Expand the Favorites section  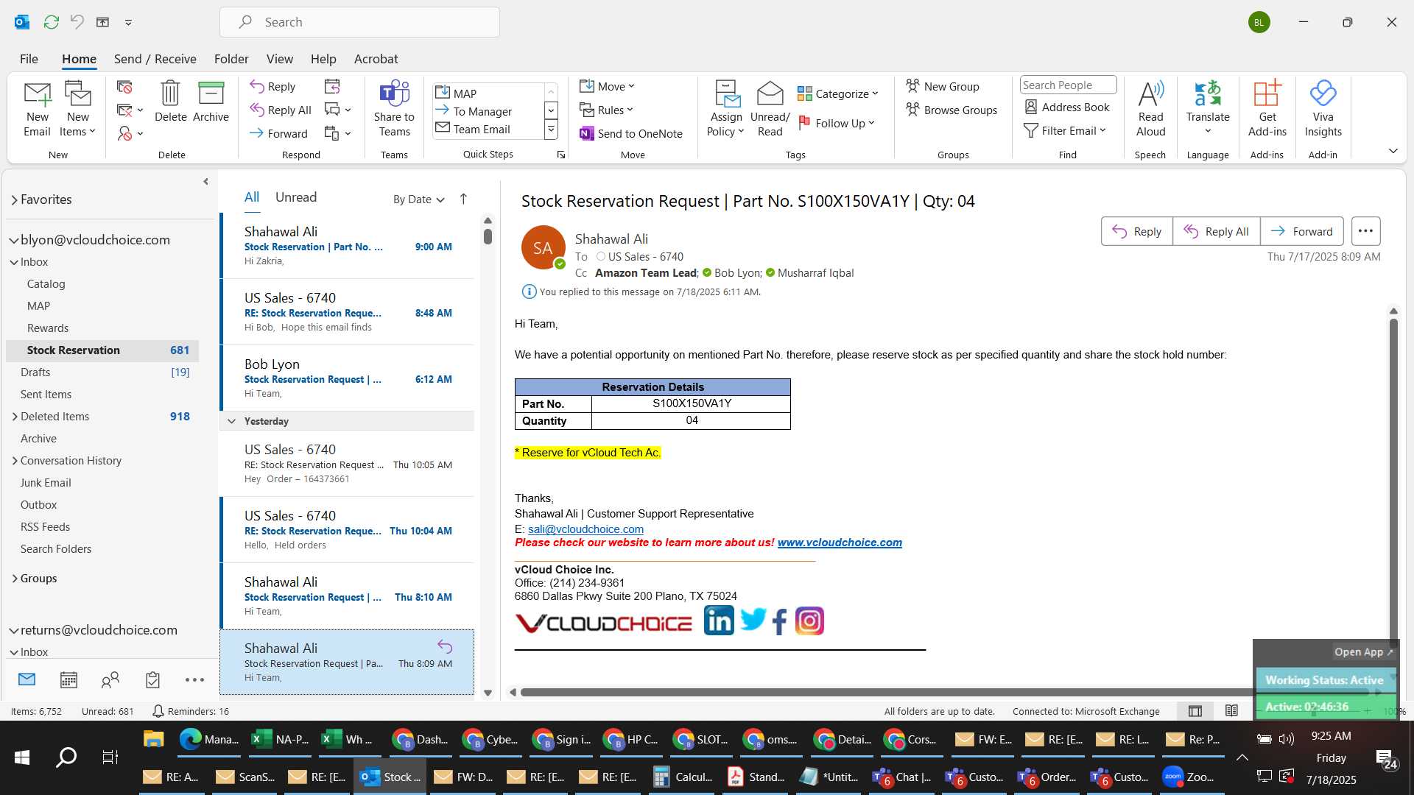pyautogui.click(x=14, y=199)
